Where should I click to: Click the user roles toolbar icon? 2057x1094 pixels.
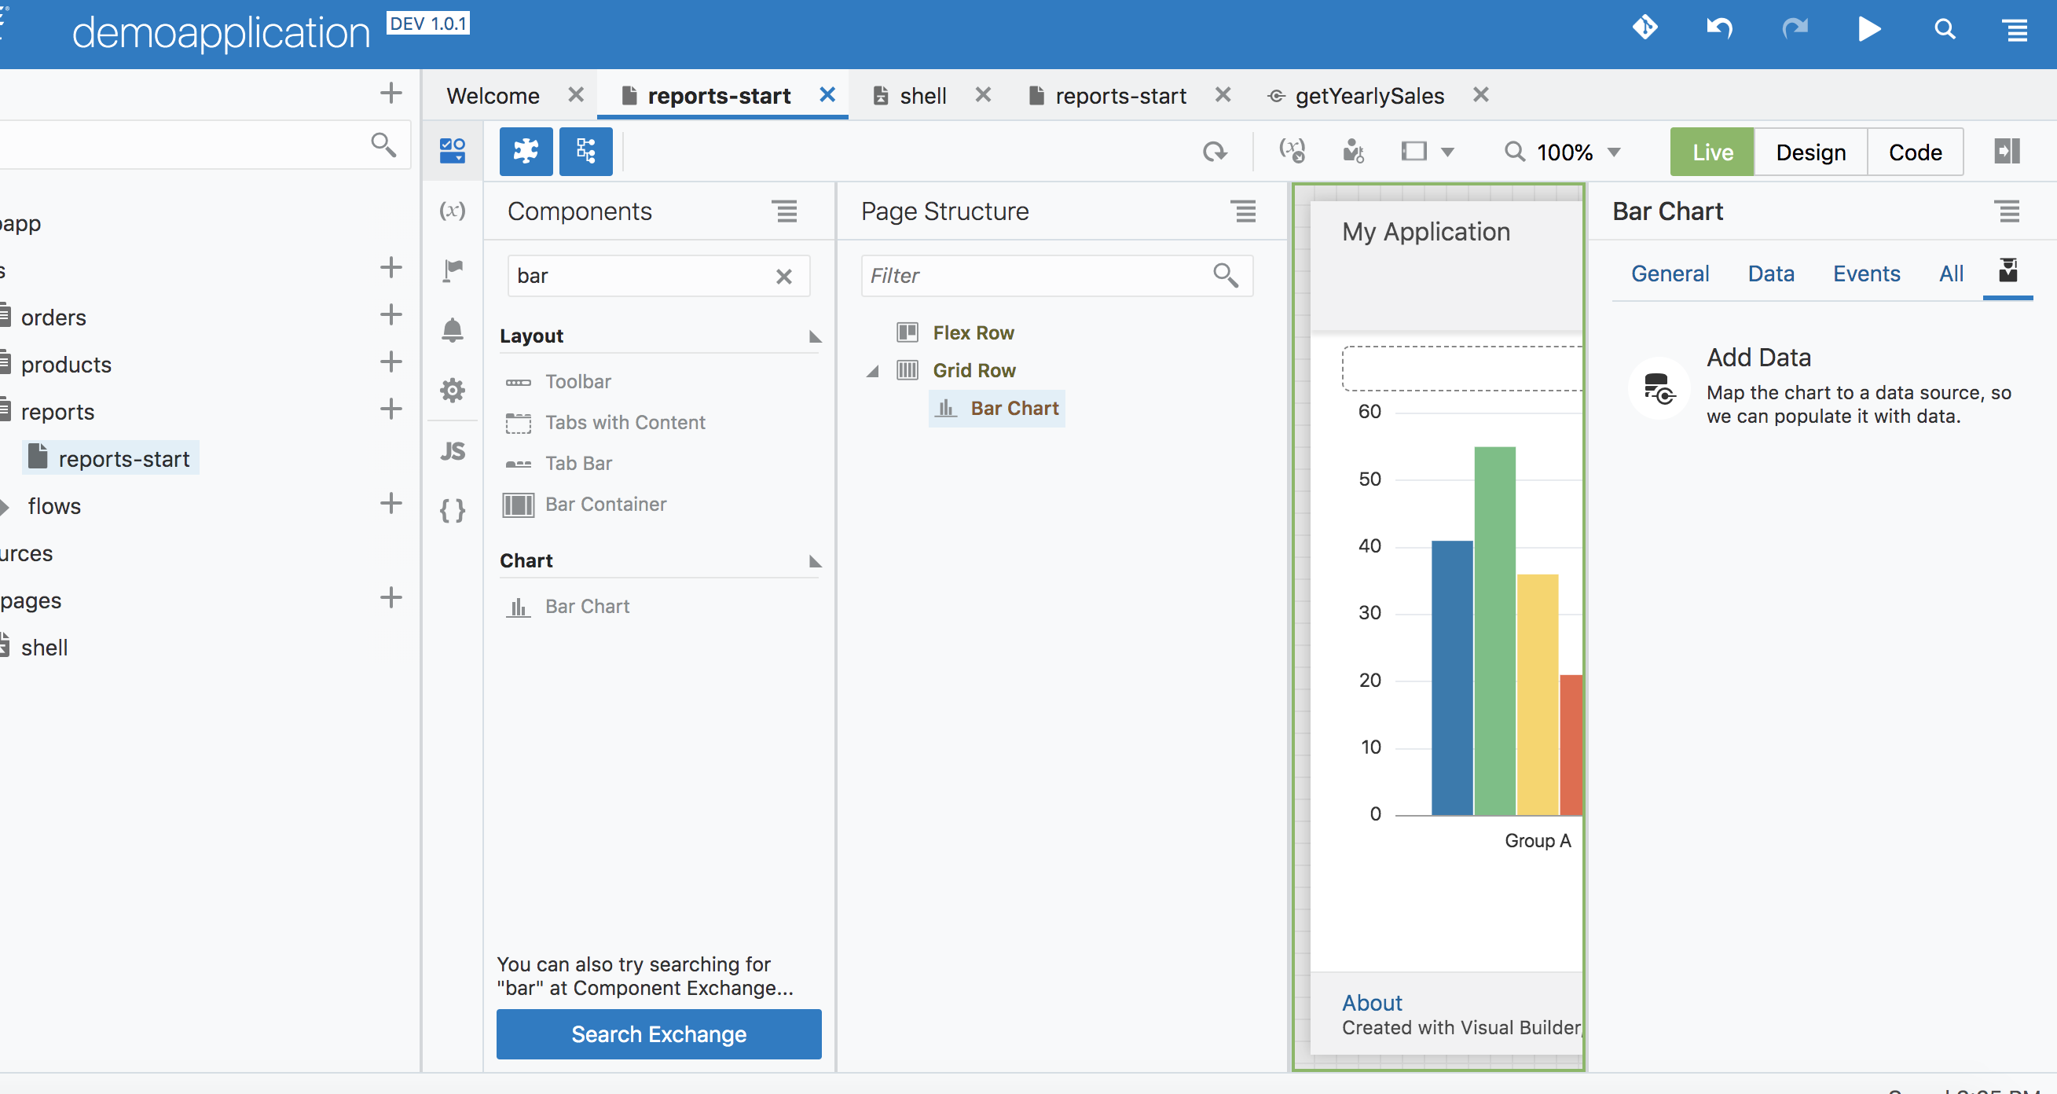tap(1353, 151)
